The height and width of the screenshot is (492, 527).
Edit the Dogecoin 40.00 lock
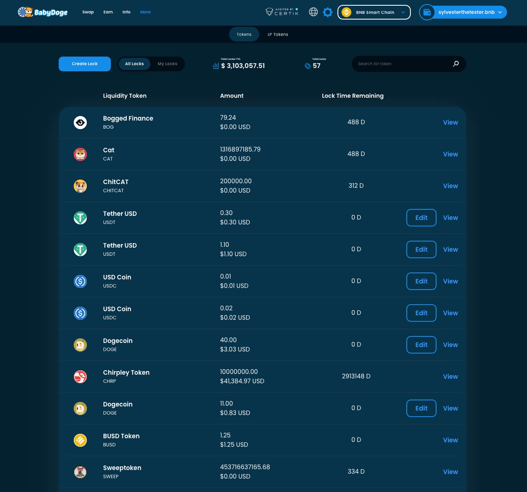point(421,345)
